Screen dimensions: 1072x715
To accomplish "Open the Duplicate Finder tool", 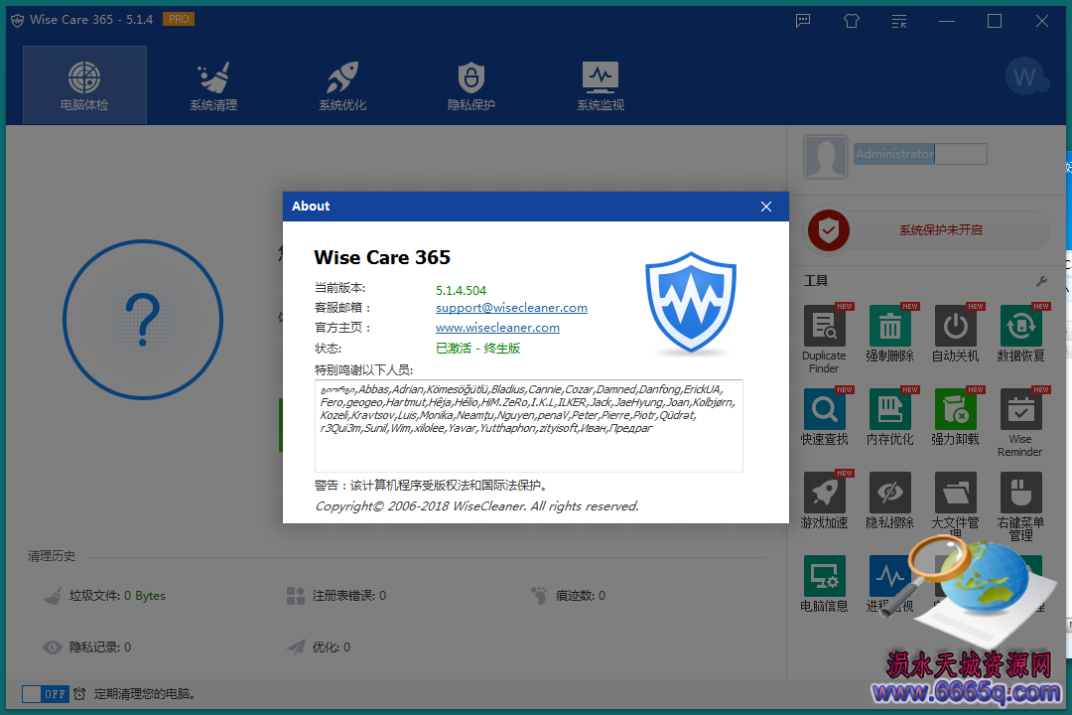I will tap(824, 339).
